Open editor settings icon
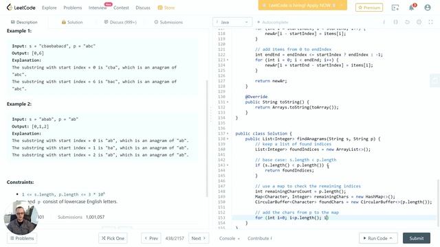 point(419,22)
